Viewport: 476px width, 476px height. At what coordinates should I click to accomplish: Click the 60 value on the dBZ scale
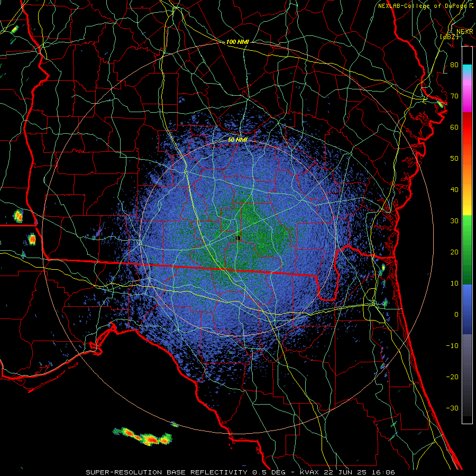tap(454, 127)
